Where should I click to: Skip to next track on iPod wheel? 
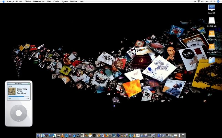(25, 113)
